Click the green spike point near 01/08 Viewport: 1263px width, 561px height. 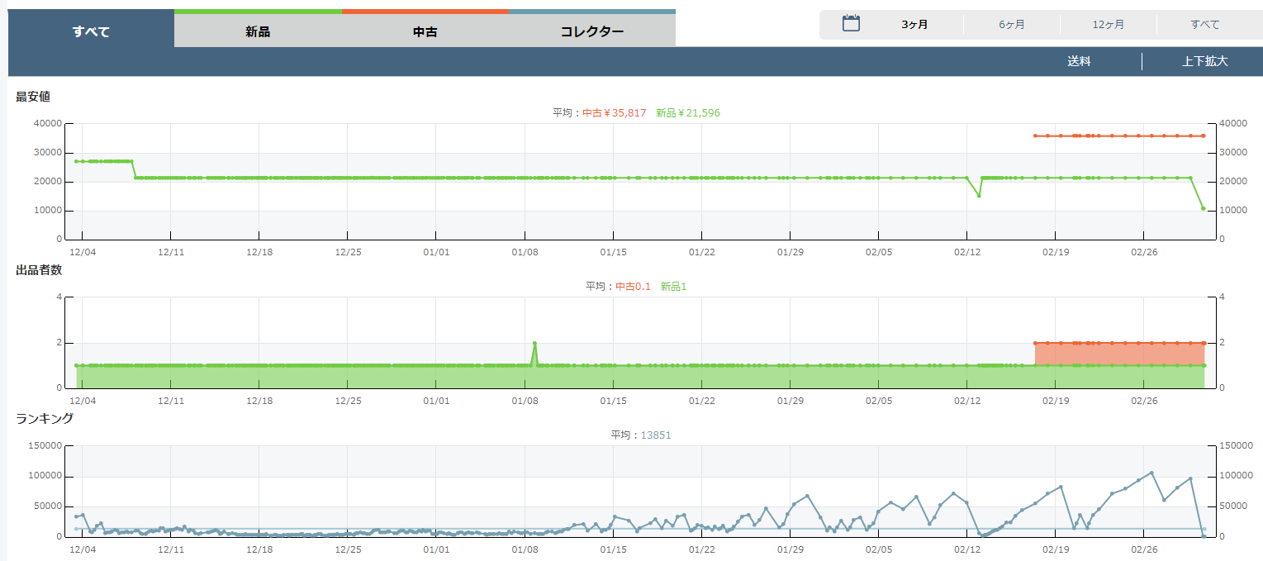534,343
